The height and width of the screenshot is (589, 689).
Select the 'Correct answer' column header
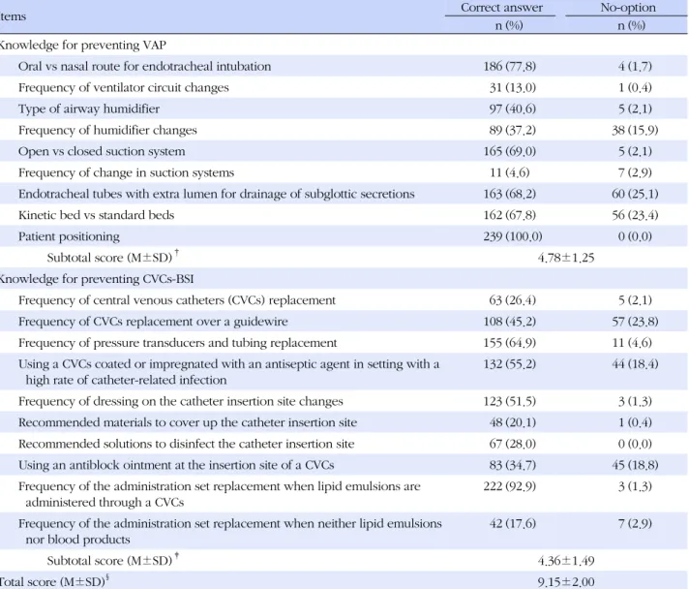pyautogui.click(x=501, y=8)
